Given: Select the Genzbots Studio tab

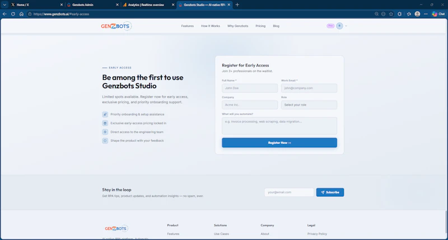Looking at the screenshot, I should 204,5.
